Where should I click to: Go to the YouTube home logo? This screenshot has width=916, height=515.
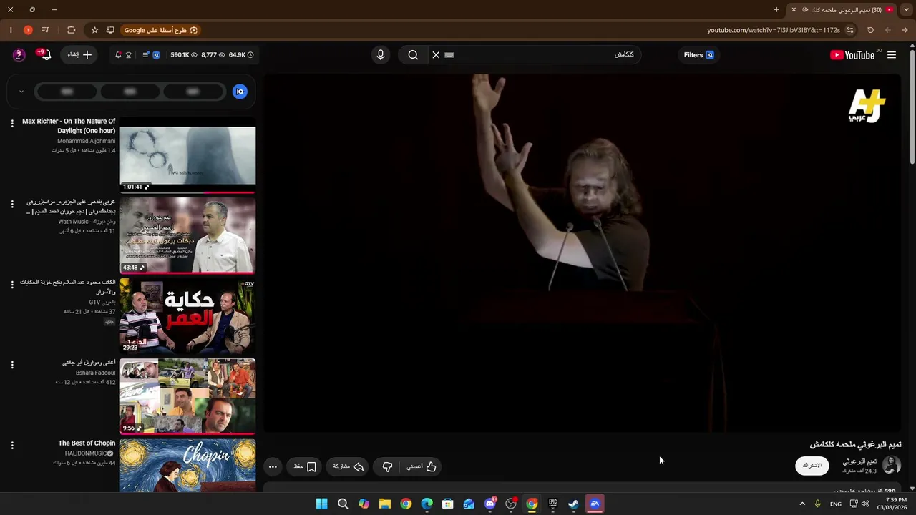click(x=852, y=55)
